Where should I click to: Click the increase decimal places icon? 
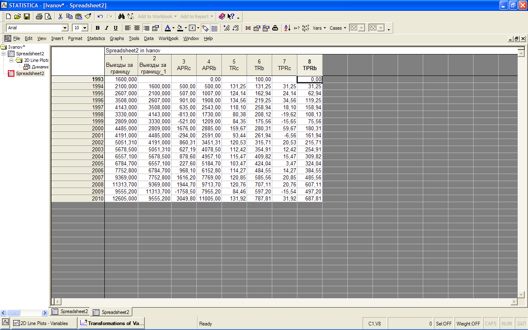(x=226, y=28)
